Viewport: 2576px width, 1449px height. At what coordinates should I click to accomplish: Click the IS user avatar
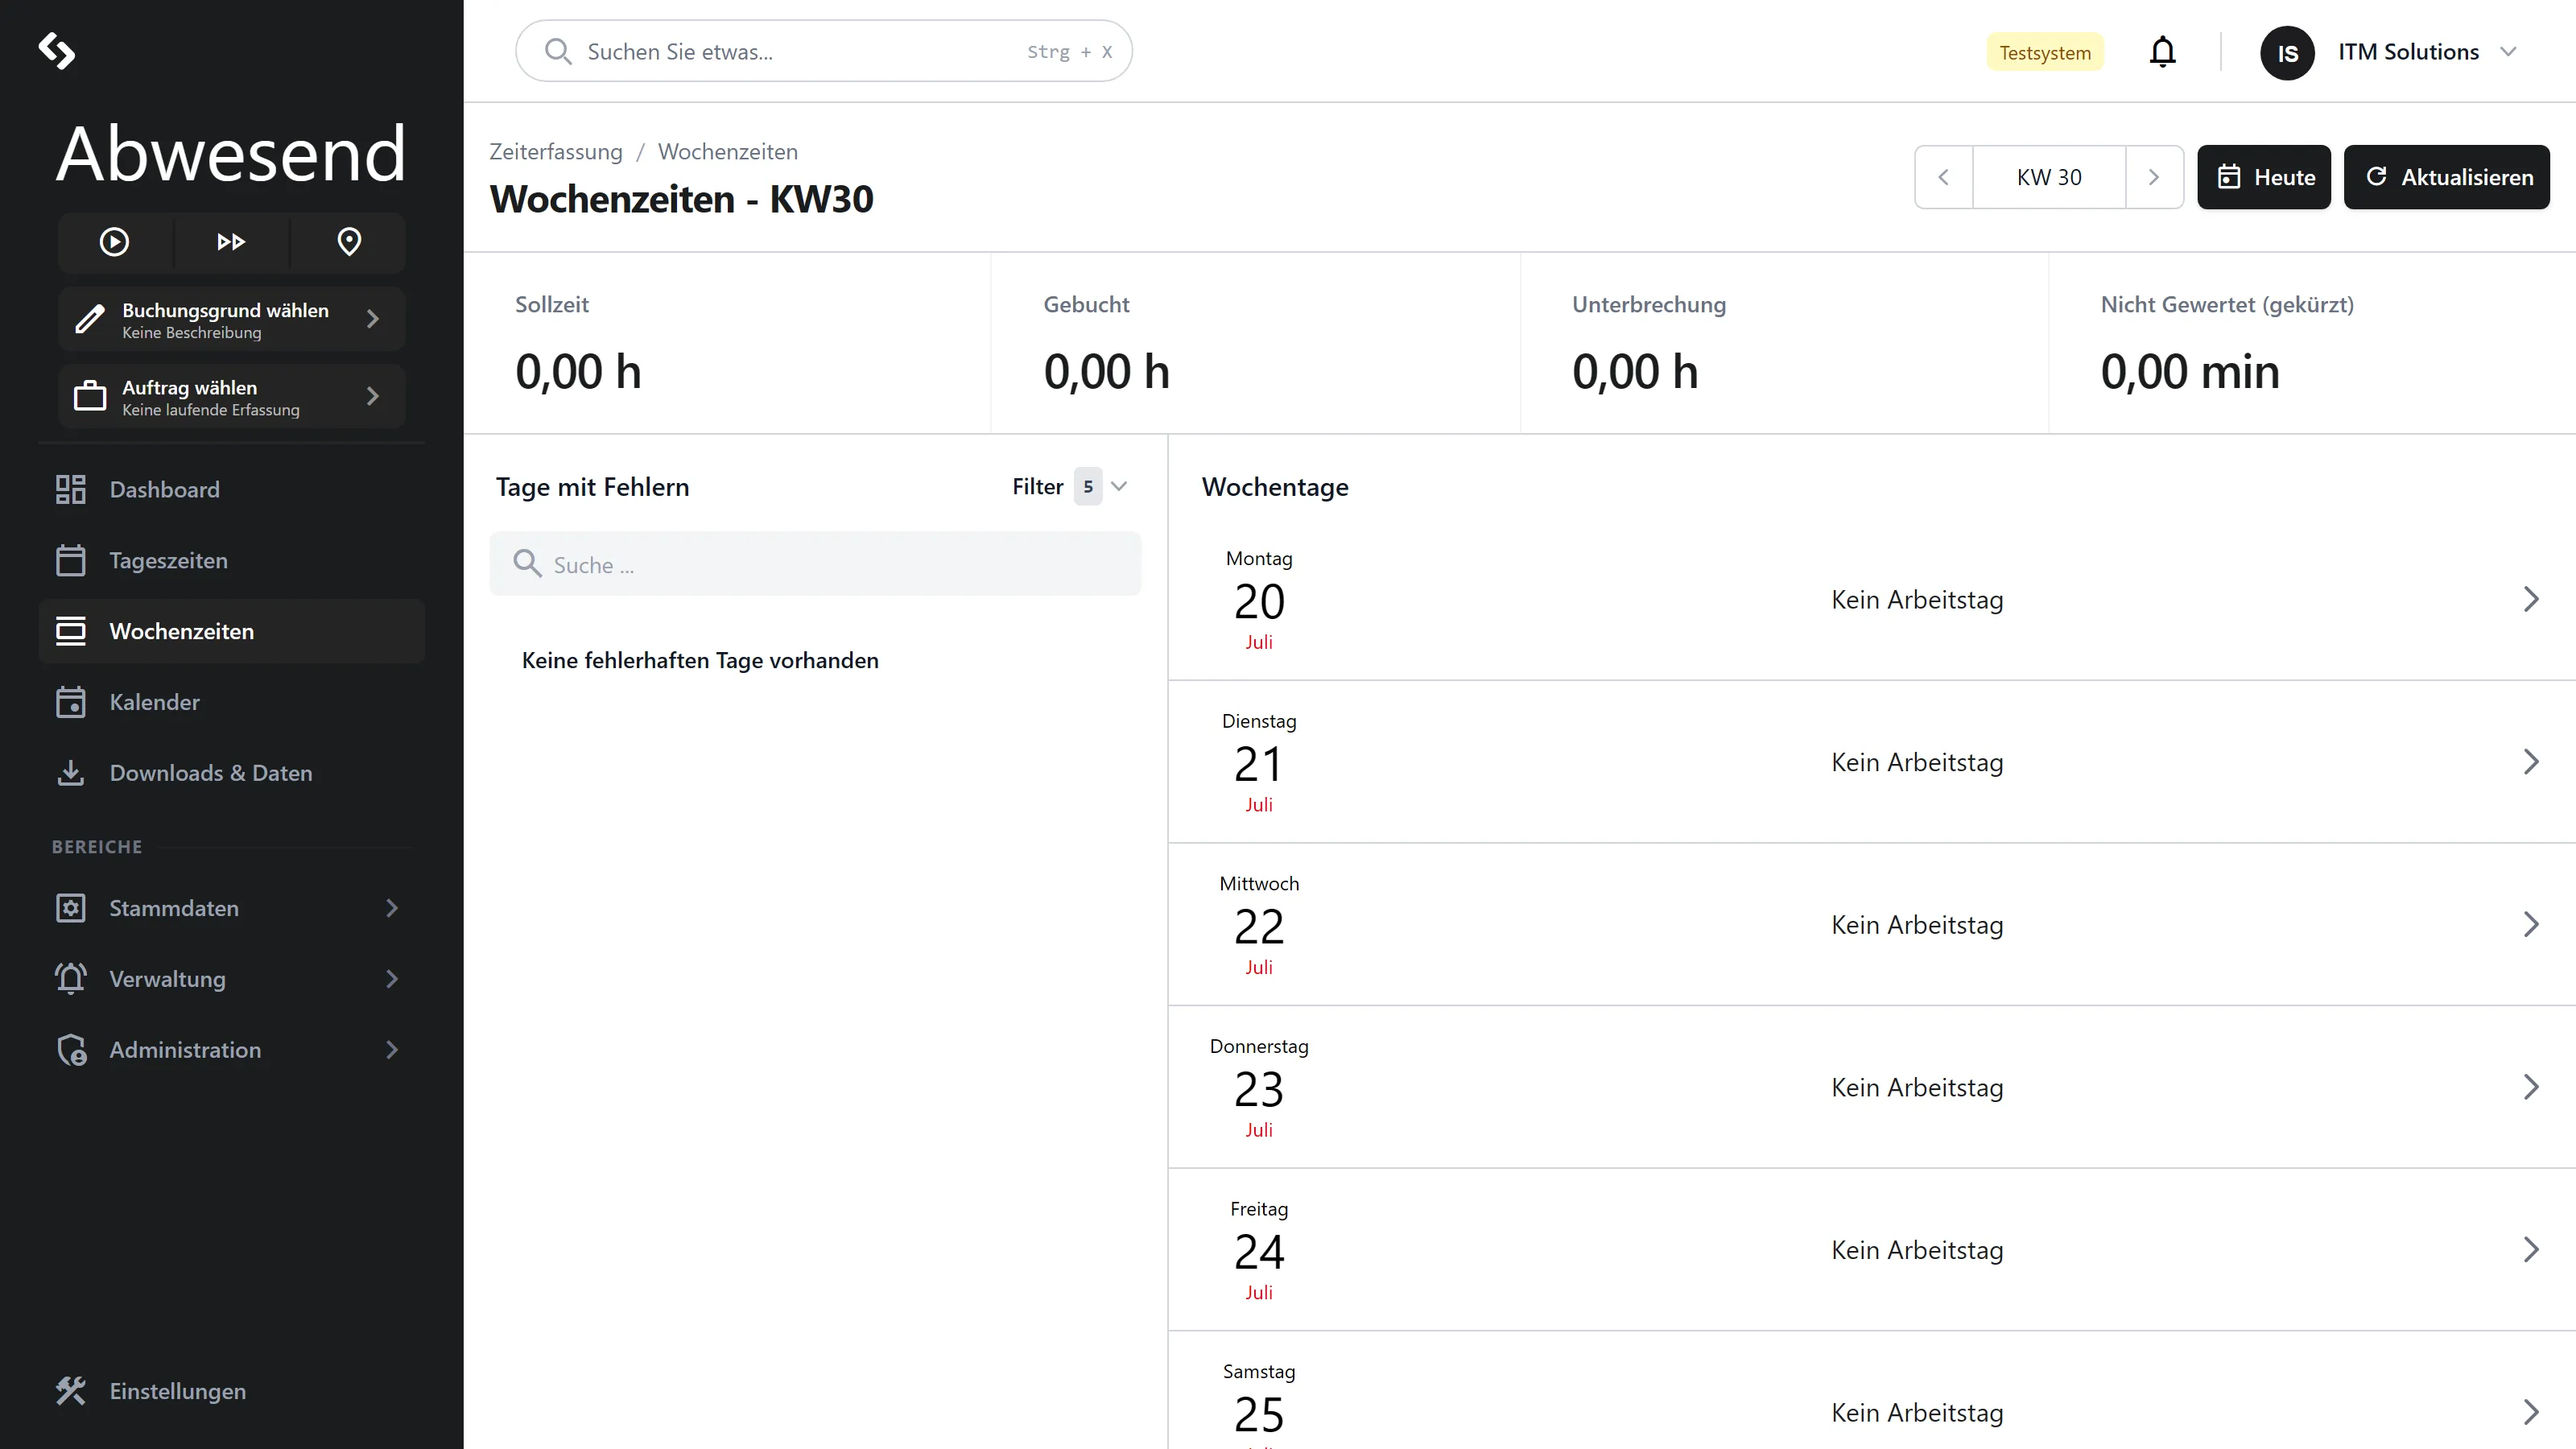point(2287,53)
